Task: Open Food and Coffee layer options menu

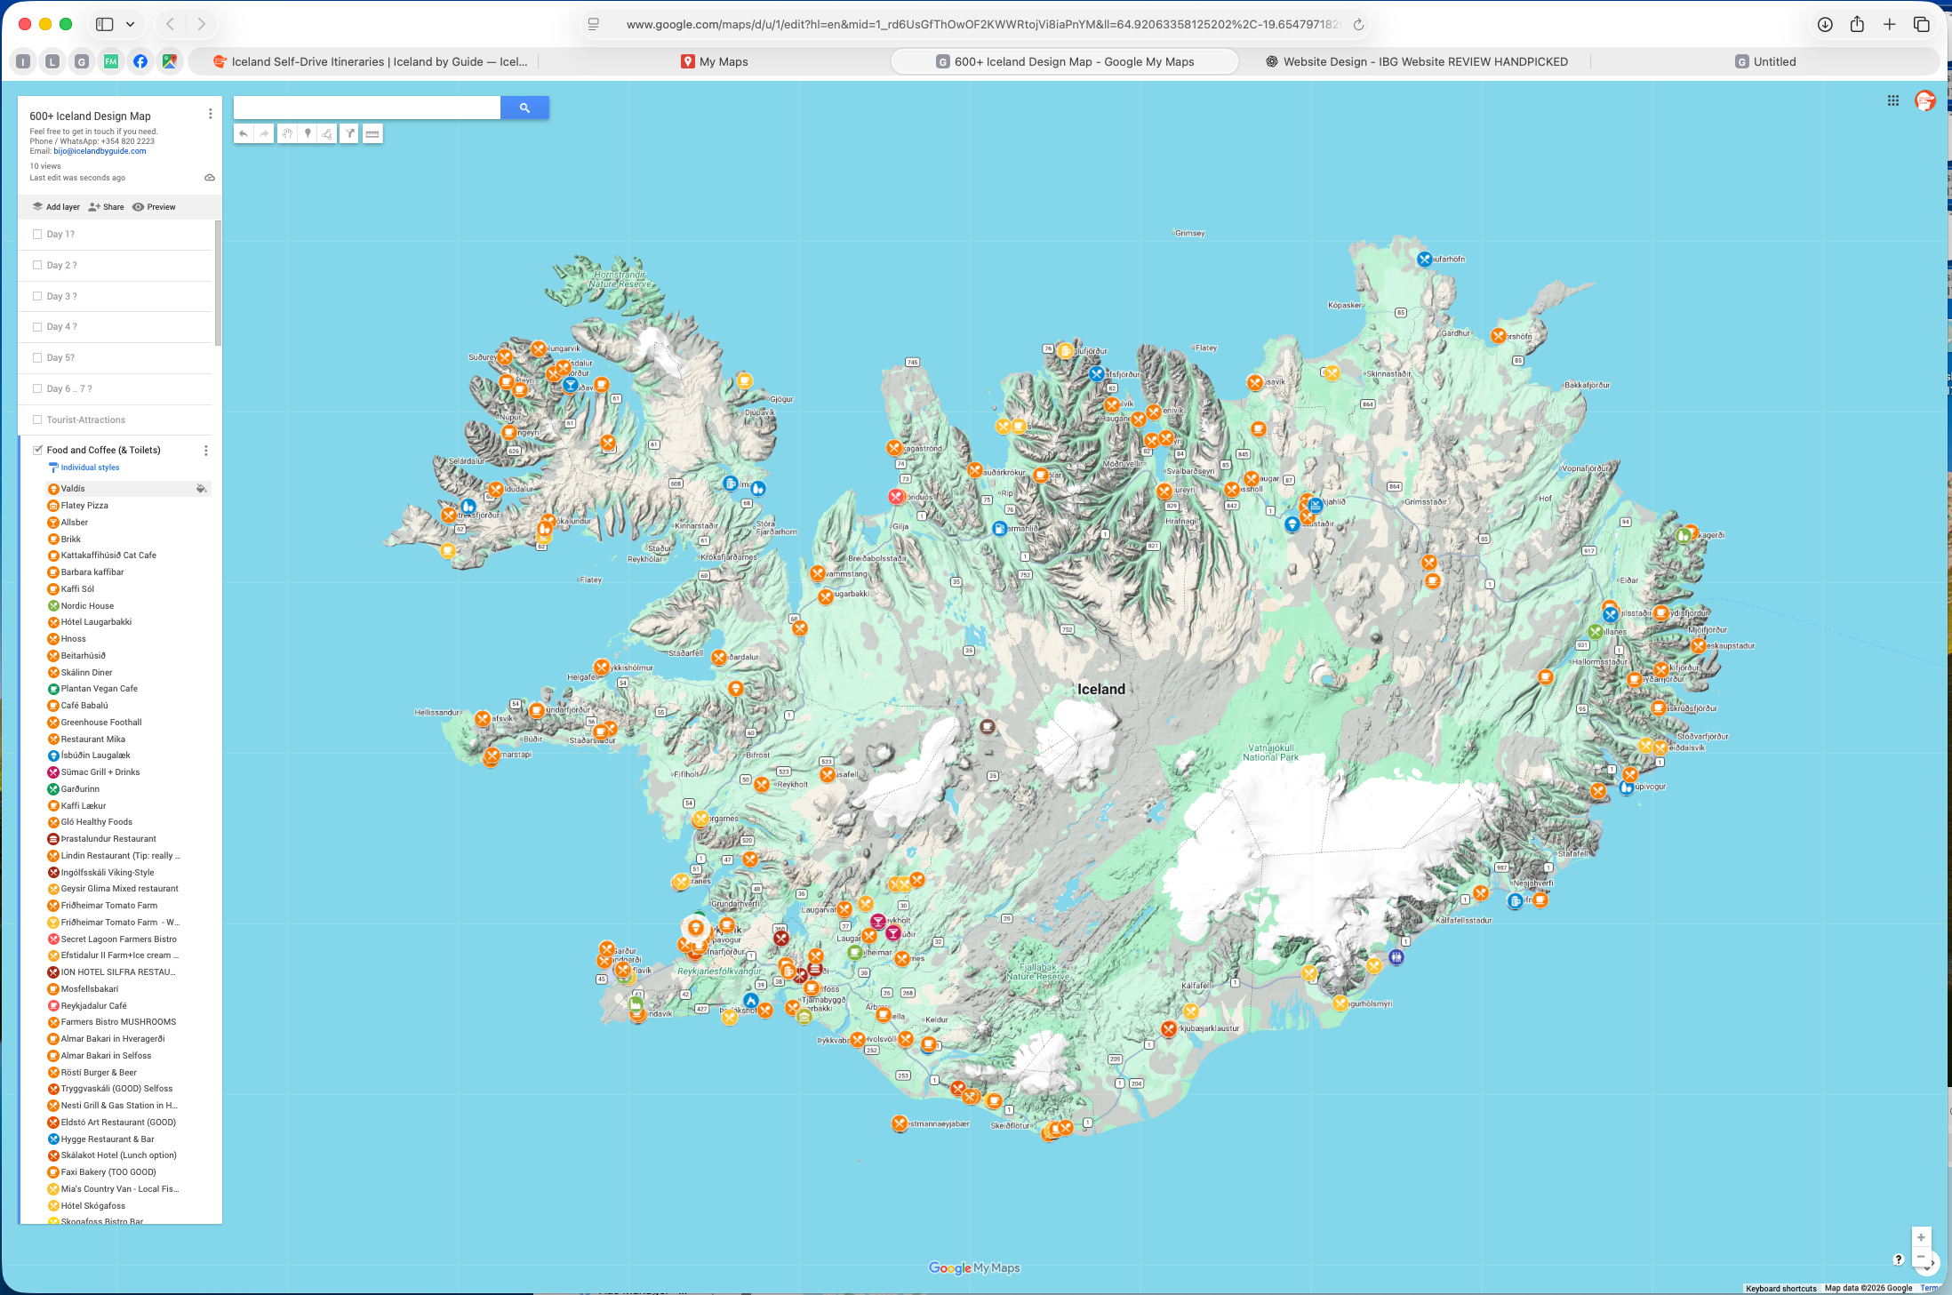Action: (206, 451)
